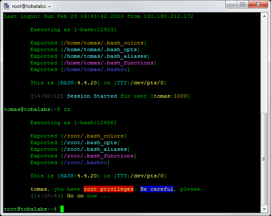
Task: Click the red-highlighted 'root privileges' text
Action: point(109,189)
